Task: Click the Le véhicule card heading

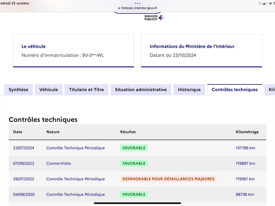Action: 33,46
